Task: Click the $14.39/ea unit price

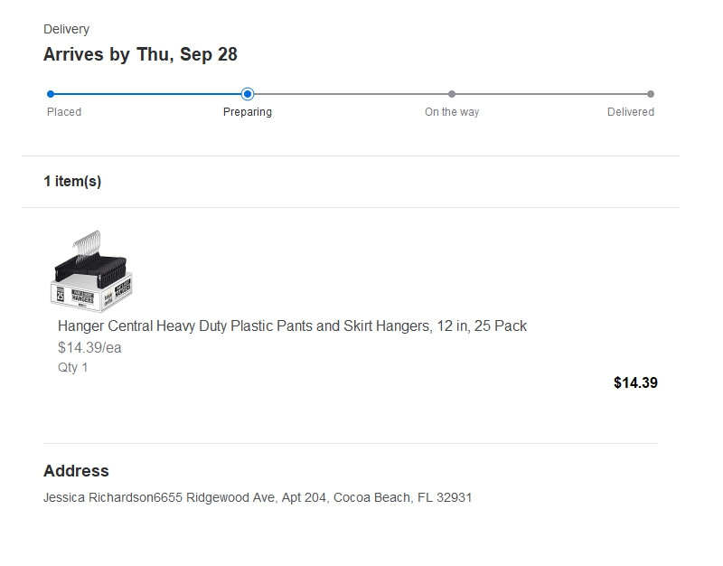Action: 89,347
